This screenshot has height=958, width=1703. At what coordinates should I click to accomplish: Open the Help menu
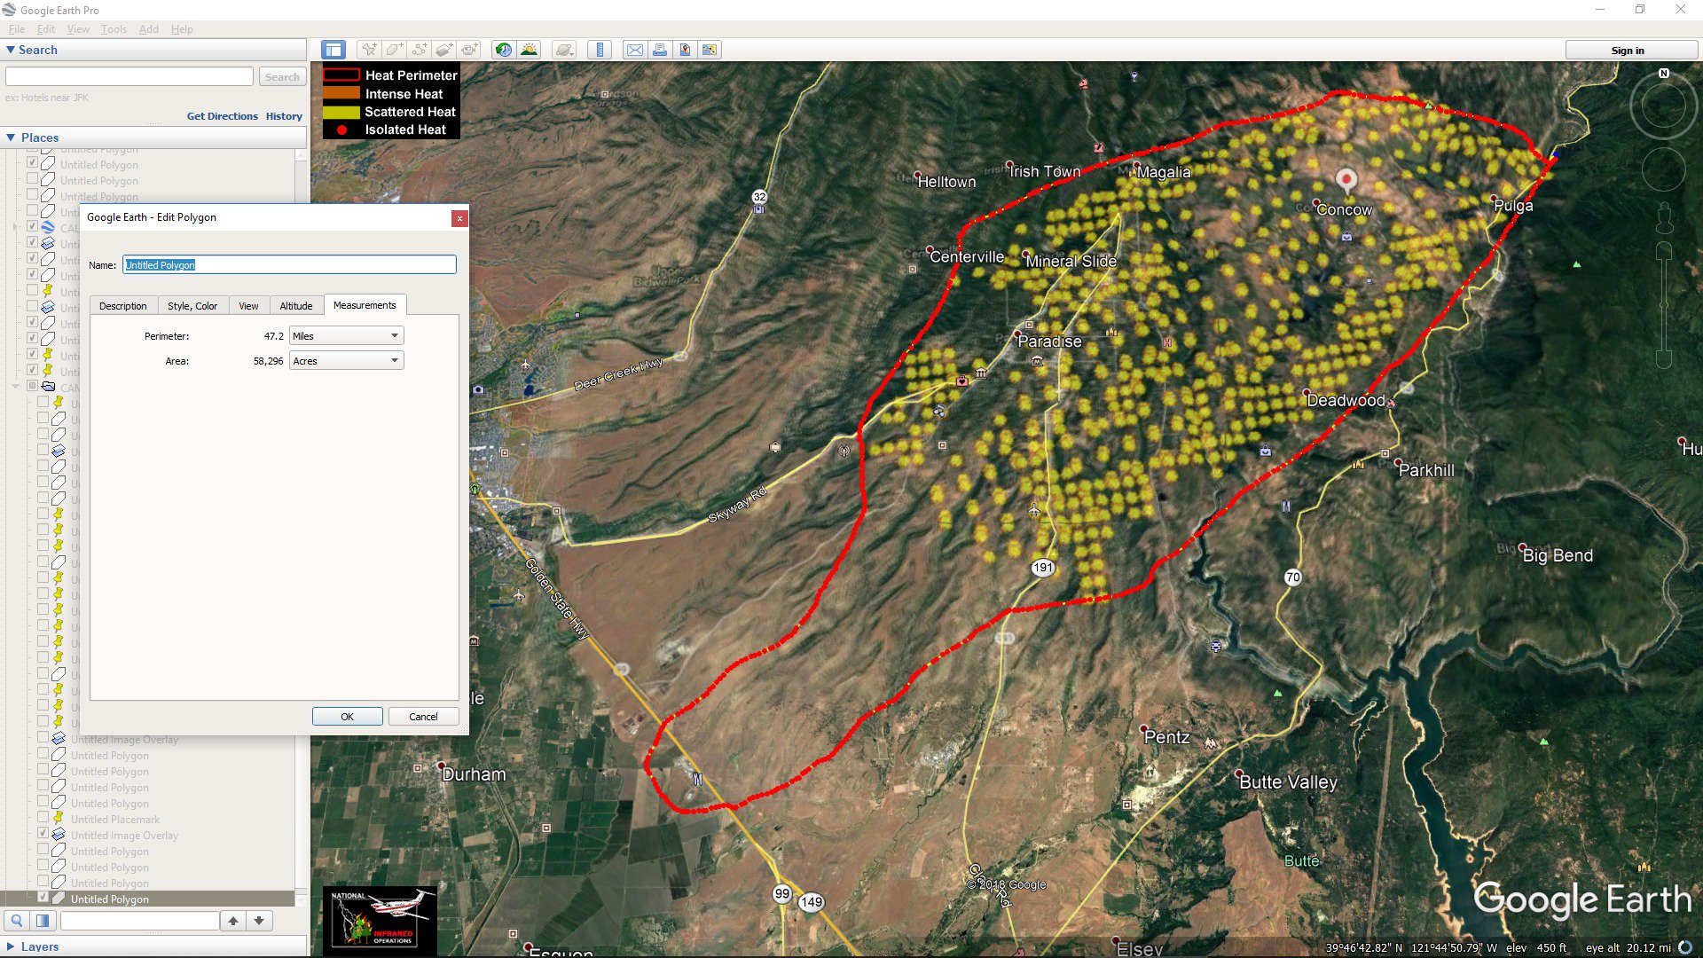[x=182, y=29]
